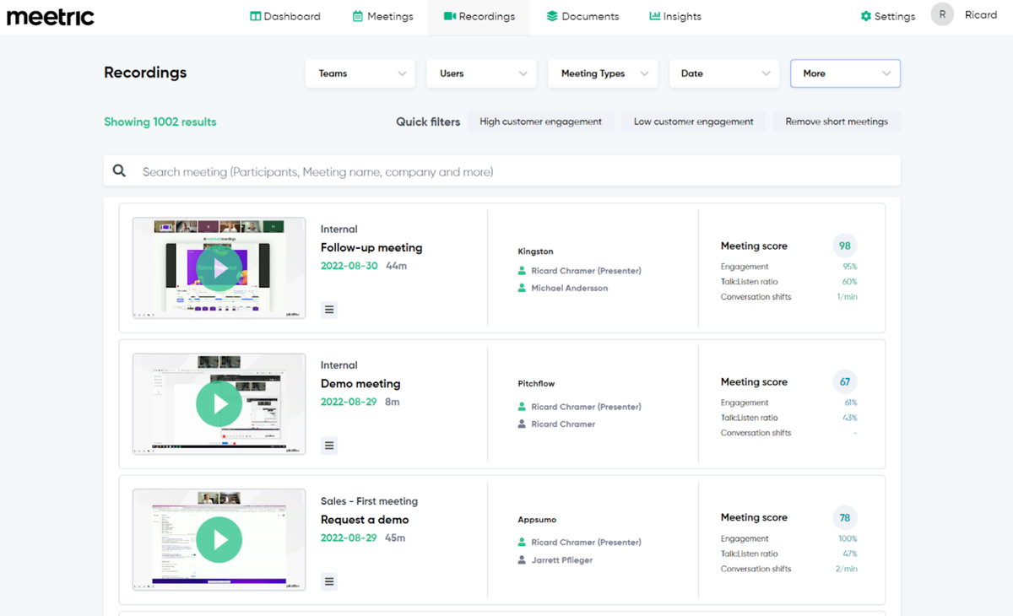Toggle Low customer engagement quick filter

pyautogui.click(x=693, y=122)
